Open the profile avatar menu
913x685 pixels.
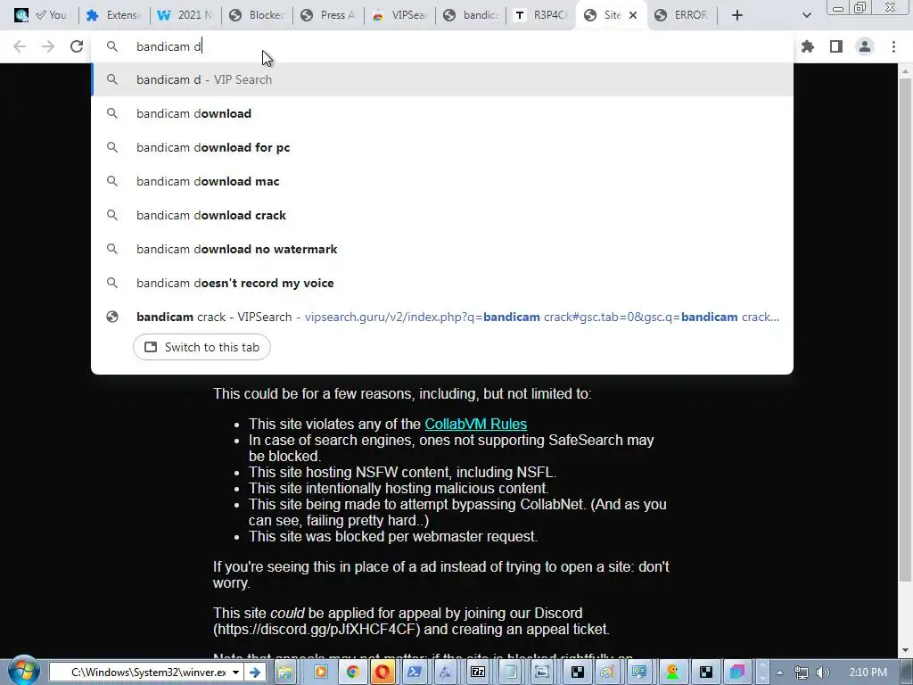865,46
